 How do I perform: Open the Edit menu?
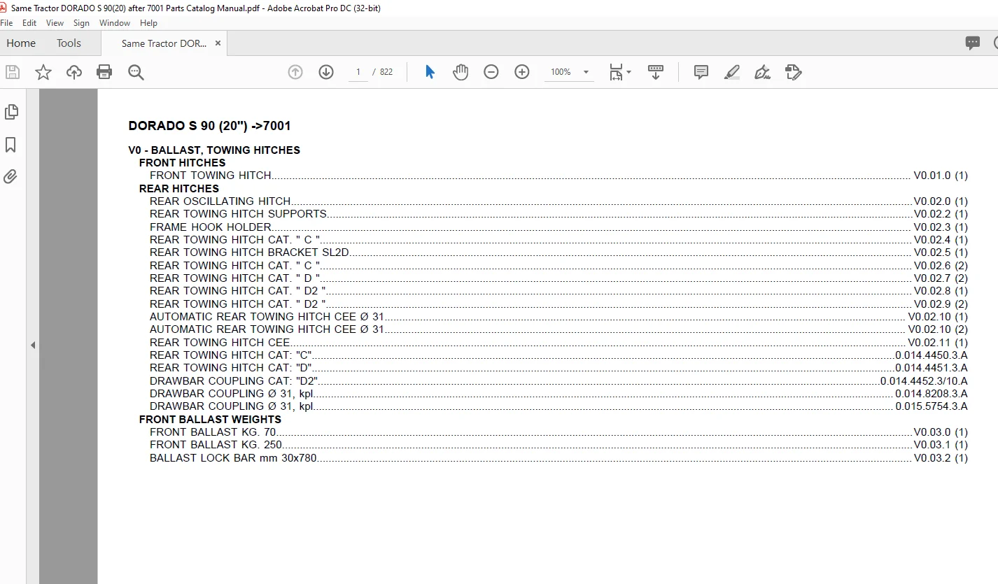click(x=29, y=23)
